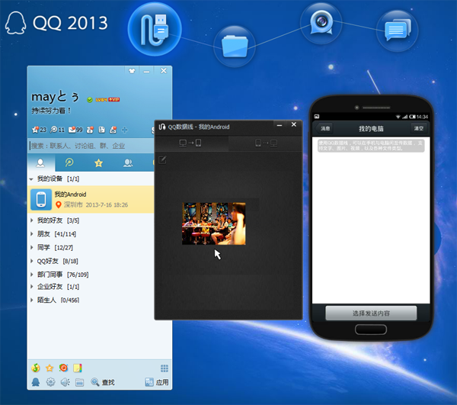This screenshot has width=457, height=405.
Task: Open system settings gear icon
Action: (x=51, y=381)
